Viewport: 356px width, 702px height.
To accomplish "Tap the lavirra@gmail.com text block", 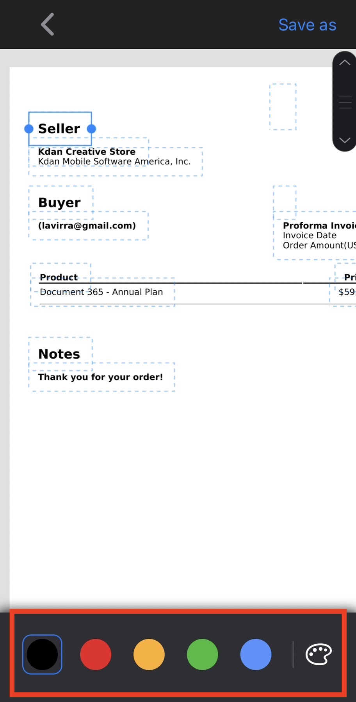I will (89, 225).
